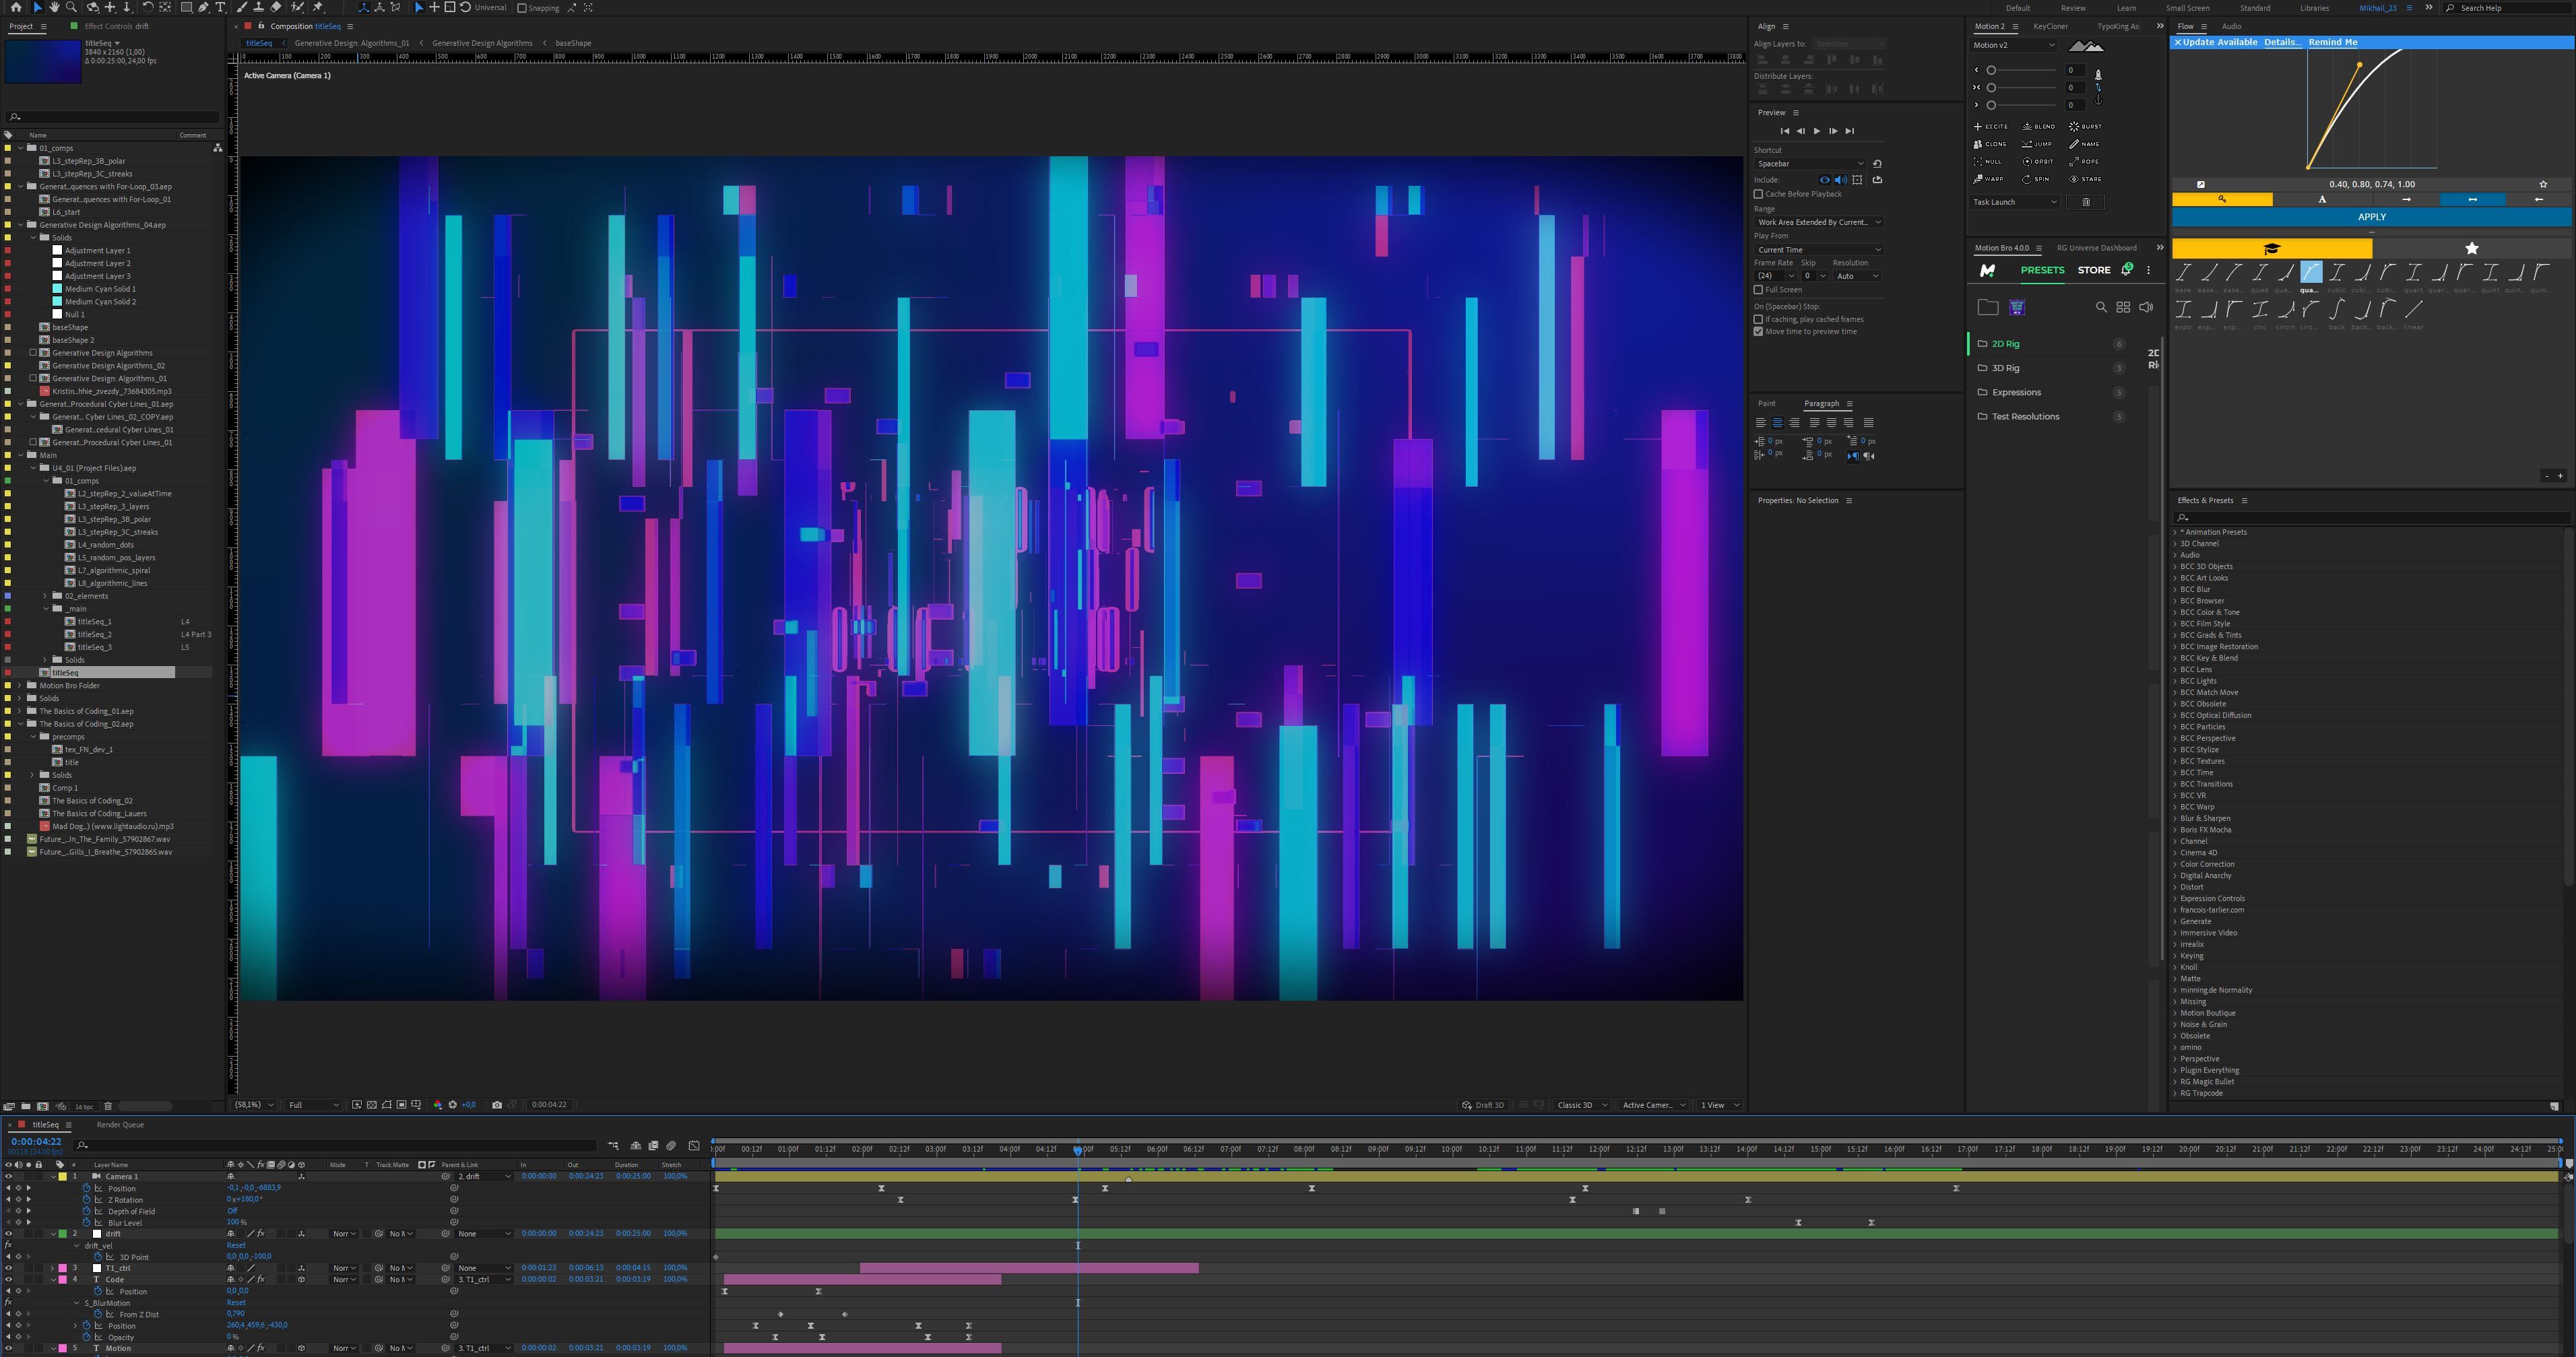Switch to the Render Queue tab
The width and height of the screenshot is (2576, 1357).
[120, 1124]
